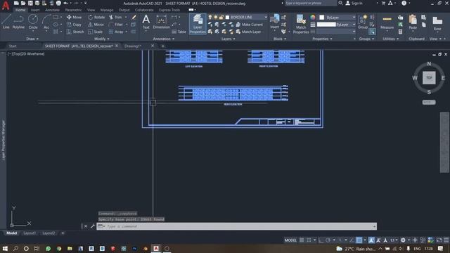Expand the Utilities panel

click(391, 39)
